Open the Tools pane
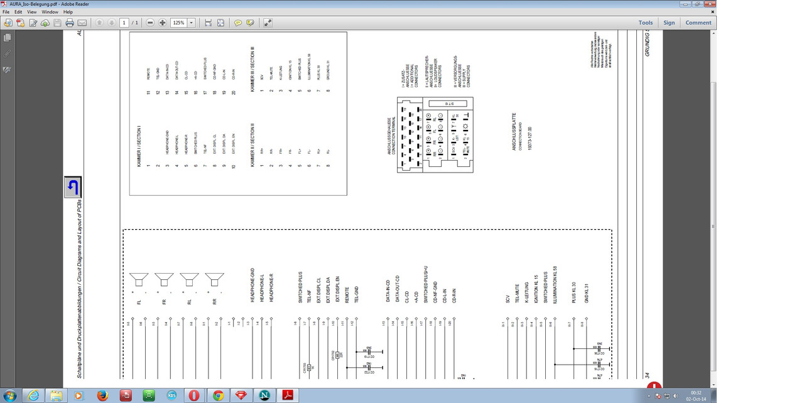The image size is (804, 403). [x=646, y=23]
